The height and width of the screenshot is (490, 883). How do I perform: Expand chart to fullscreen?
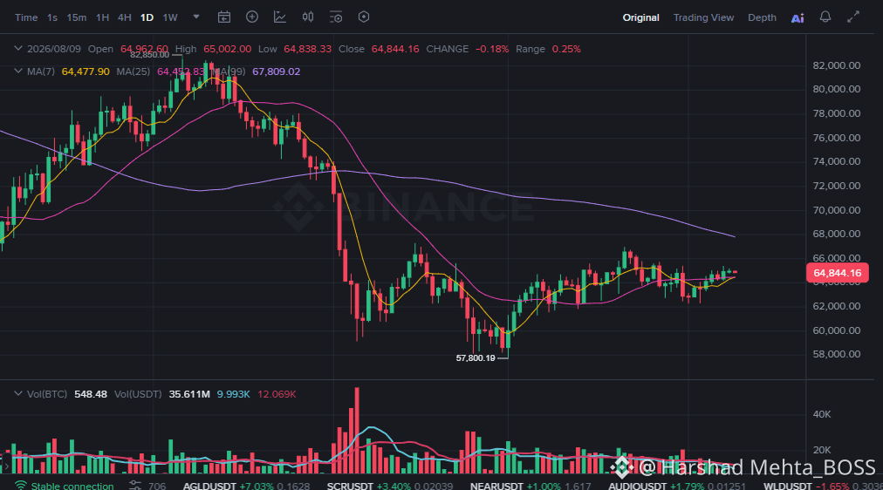853,17
